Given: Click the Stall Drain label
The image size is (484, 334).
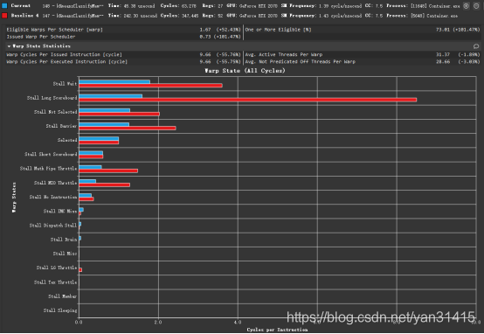Looking at the screenshot, I should coord(64,240).
